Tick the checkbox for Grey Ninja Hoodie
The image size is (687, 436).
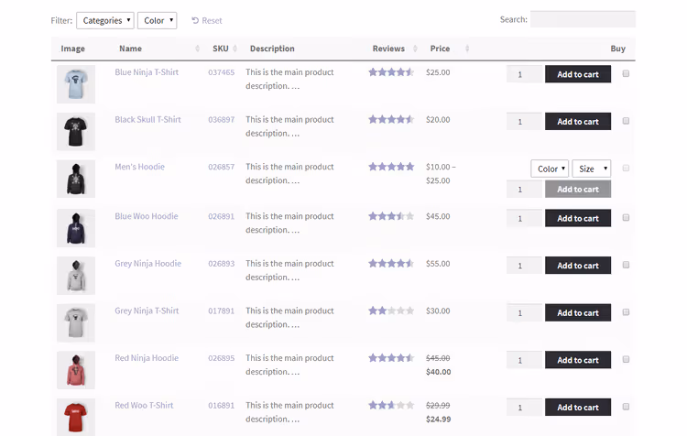point(626,265)
